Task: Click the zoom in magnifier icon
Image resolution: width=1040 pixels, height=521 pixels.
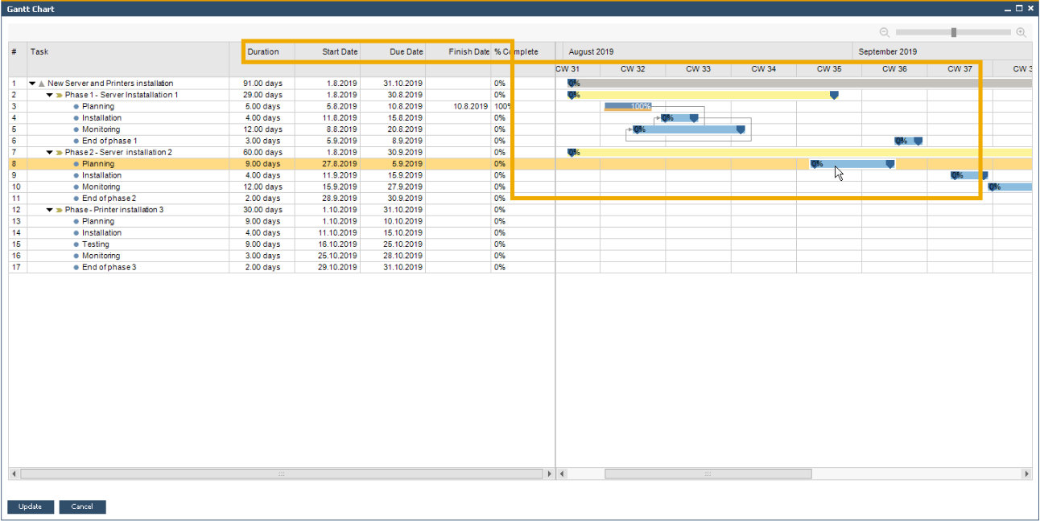Action: click(x=1021, y=32)
